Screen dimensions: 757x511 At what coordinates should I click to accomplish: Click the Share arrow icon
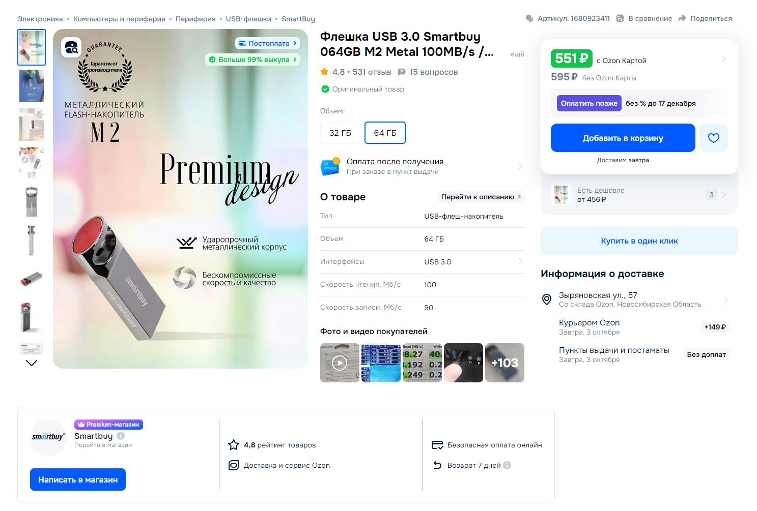(x=682, y=18)
